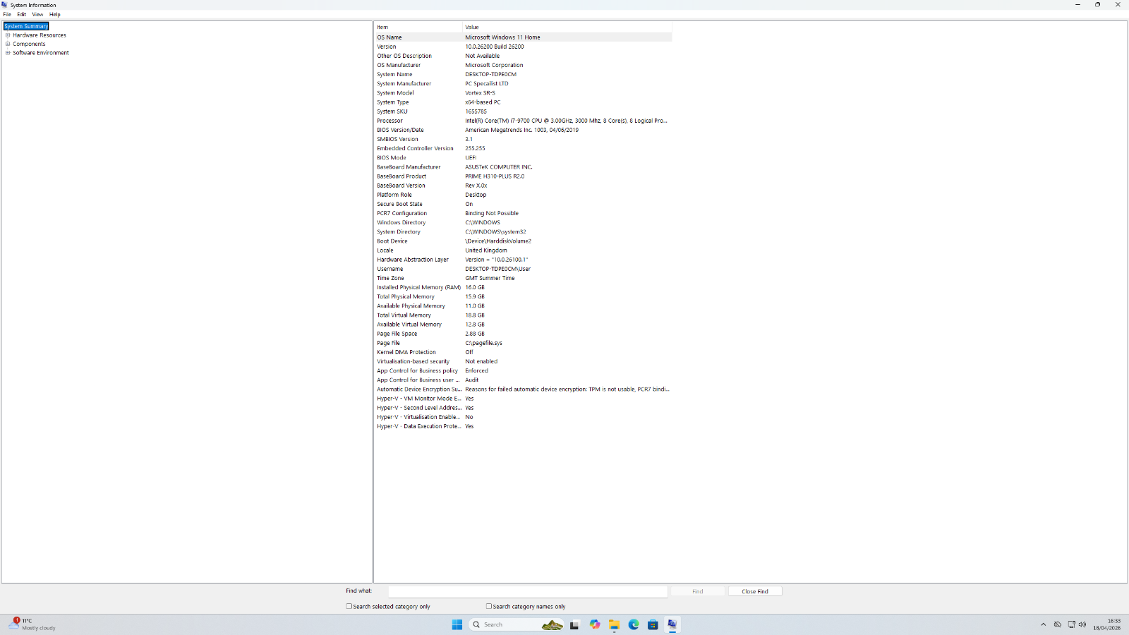Screen dimensions: 1129x635
Task: Click the System Information title bar icon
Action: (x=4, y=4)
